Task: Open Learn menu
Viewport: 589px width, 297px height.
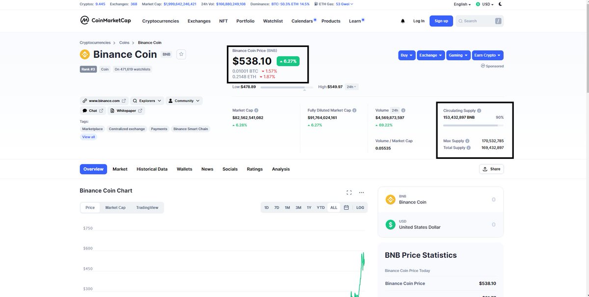Action: pyautogui.click(x=355, y=21)
